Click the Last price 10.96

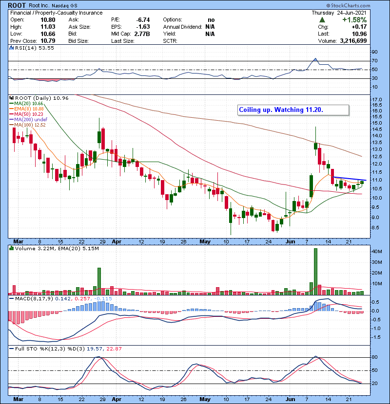[359, 34]
